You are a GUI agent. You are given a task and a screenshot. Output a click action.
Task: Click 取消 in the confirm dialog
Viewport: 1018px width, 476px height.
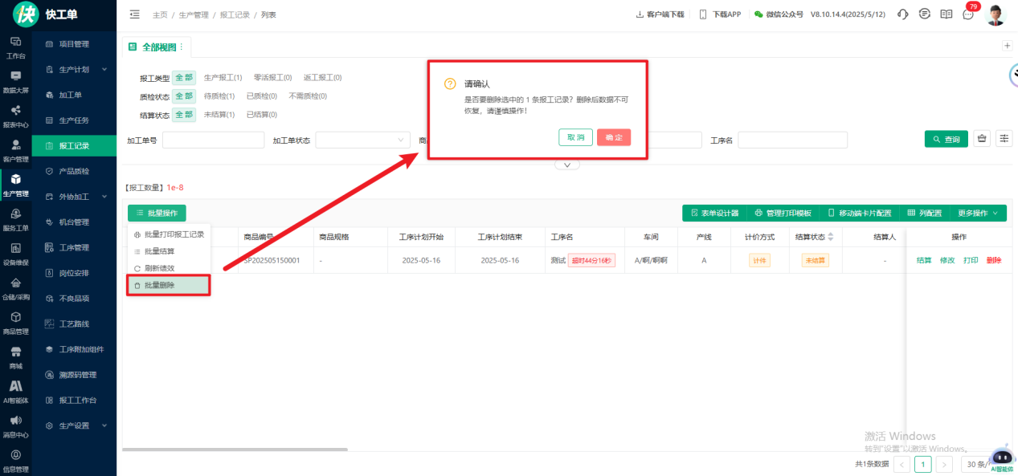pyautogui.click(x=575, y=137)
